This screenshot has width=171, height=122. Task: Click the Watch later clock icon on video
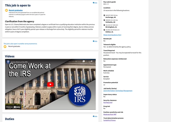tap(84, 61)
